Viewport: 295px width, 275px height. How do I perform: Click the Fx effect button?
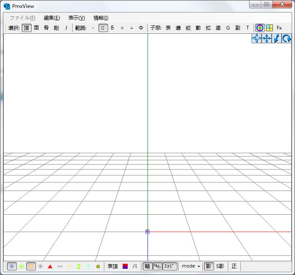(x=279, y=28)
